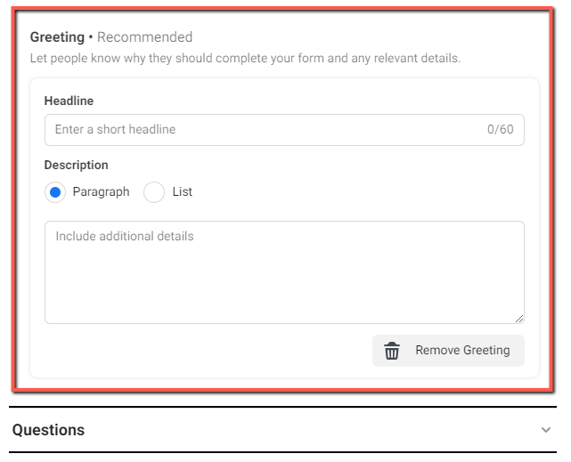
Task: Open the Questions section header
Action: click(282, 430)
